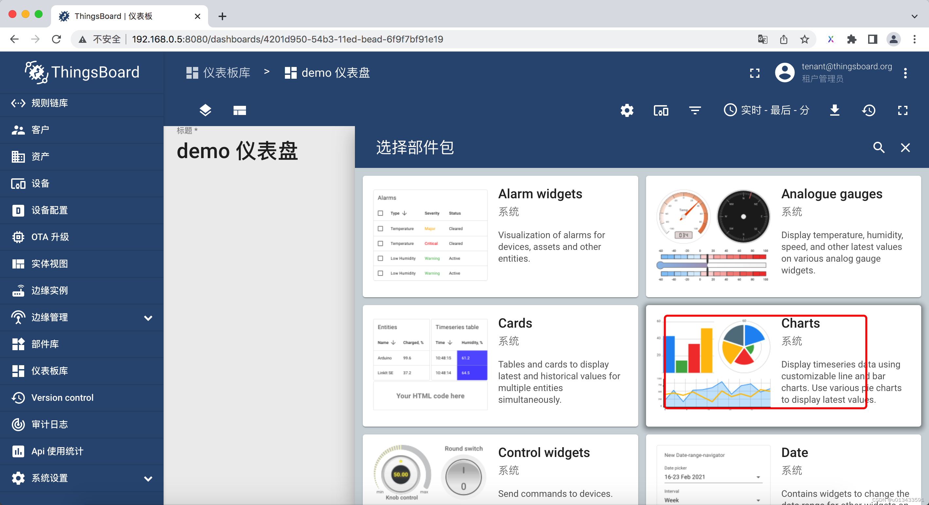Viewport: 929px width, 505px height.
Task: Click the 实体视图 entity views icon
Action: (x=18, y=264)
